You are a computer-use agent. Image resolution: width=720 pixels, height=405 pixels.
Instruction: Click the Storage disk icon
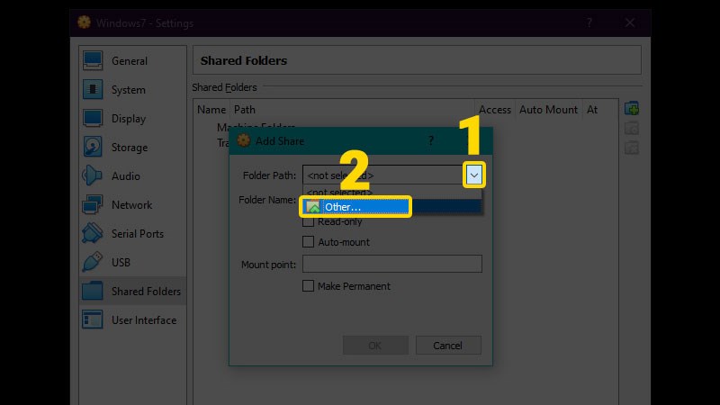coord(93,147)
